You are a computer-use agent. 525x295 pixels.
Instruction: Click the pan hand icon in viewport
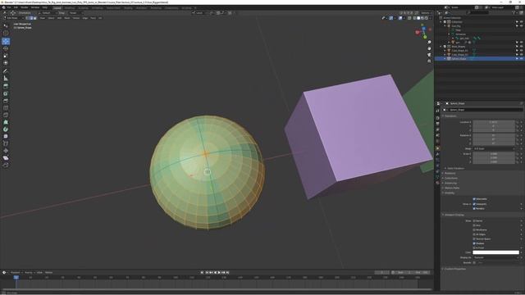click(x=429, y=48)
